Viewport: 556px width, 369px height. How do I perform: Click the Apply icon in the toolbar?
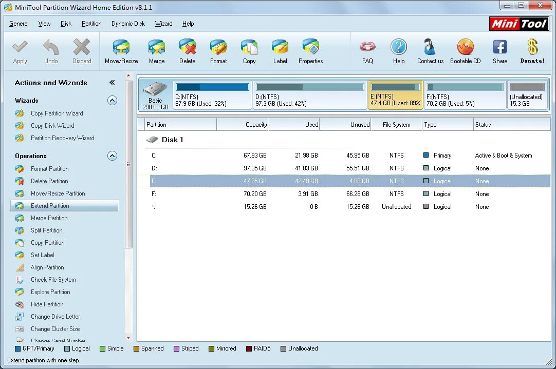tap(20, 50)
